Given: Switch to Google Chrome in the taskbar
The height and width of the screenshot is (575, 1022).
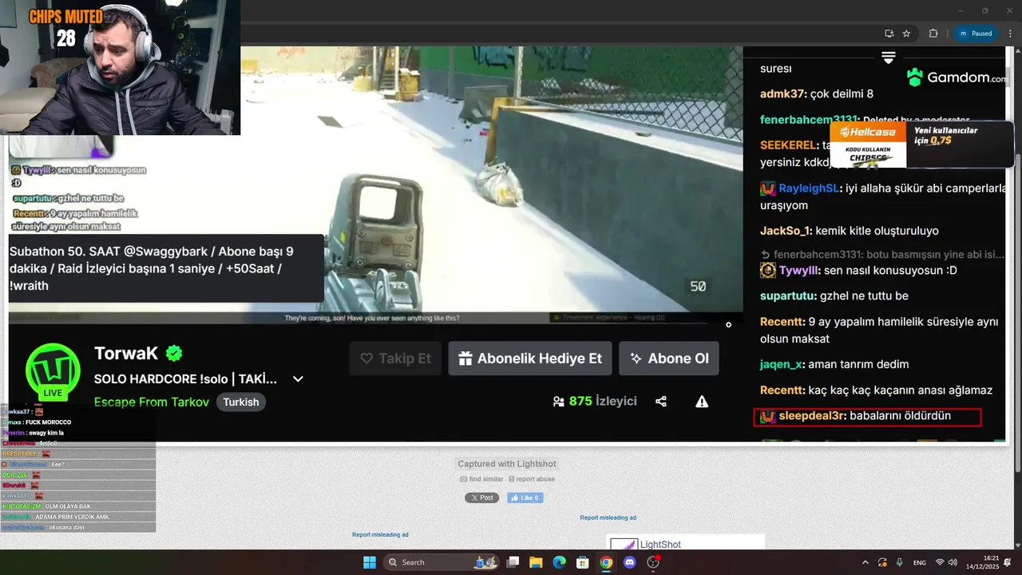Looking at the screenshot, I should click(606, 562).
